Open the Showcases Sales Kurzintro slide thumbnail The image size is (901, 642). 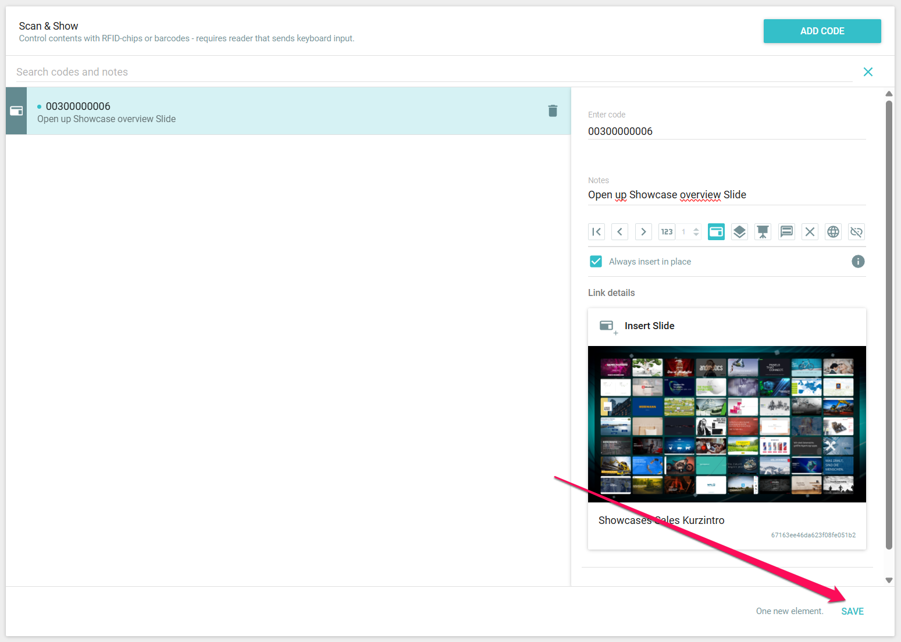727,424
